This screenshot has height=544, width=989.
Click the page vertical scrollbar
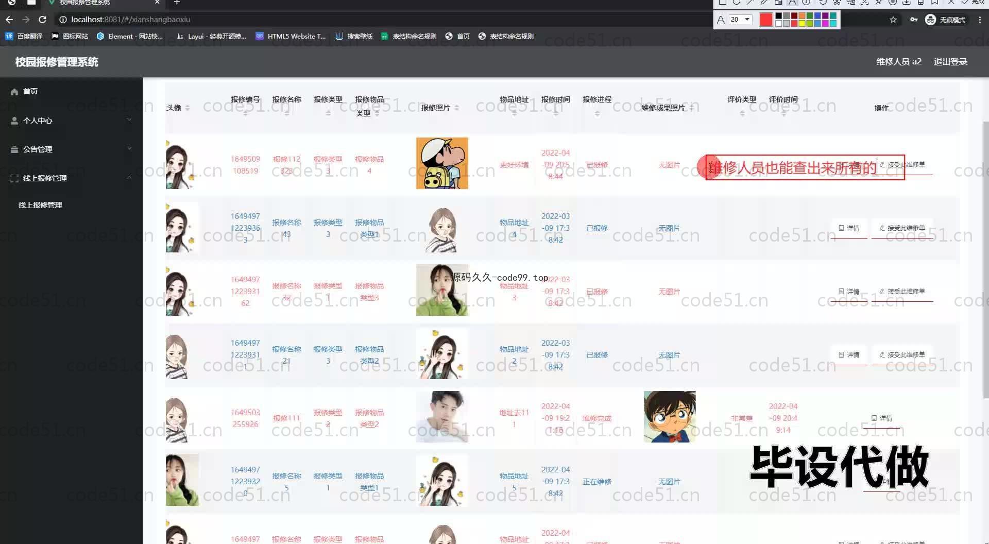click(x=986, y=260)
